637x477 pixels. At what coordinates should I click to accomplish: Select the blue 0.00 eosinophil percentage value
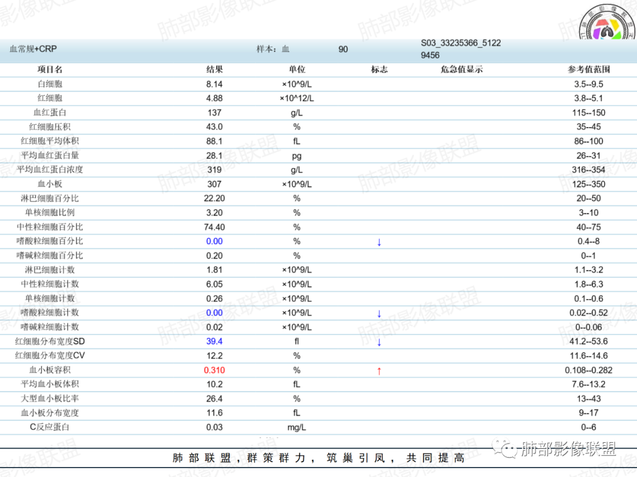215,241
